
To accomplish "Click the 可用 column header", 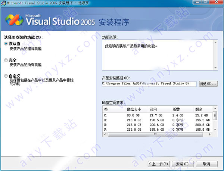I will click(159, 109).
